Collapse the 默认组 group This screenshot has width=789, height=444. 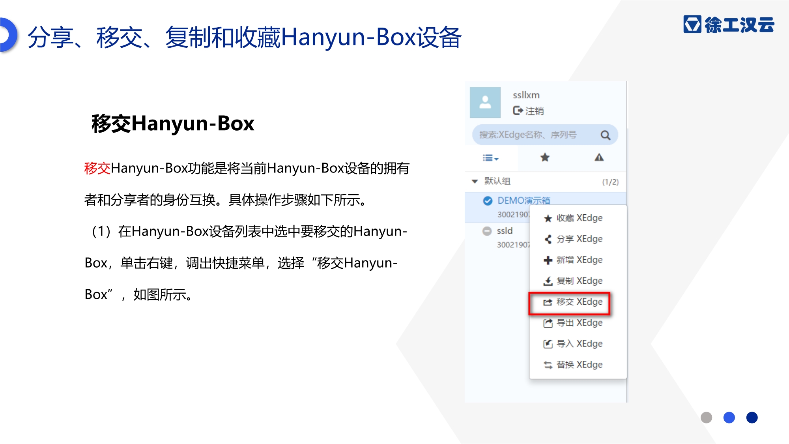pyautogui.click(x=475, y=181)
